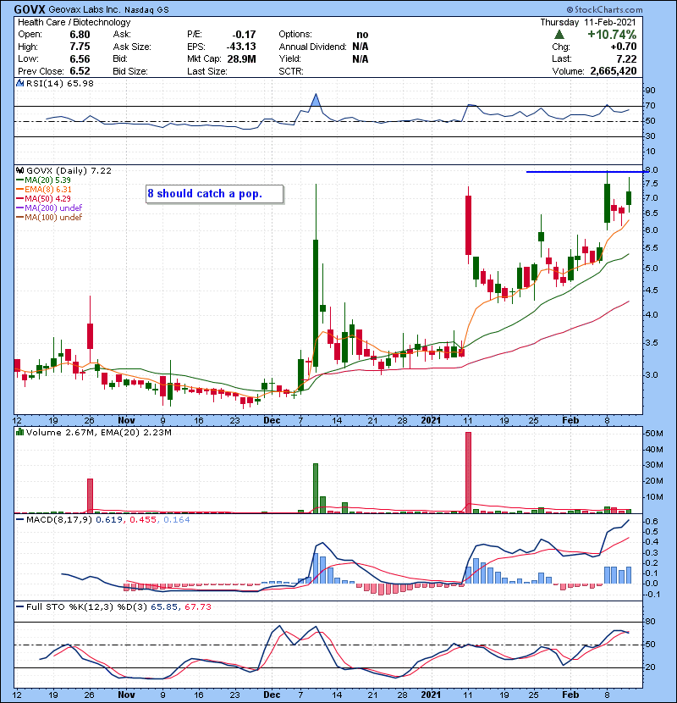The height and width of the screenshot is (703, 677).
Task: Click the tall green December volume bar near 30M
Action: (x=316, y=488)
